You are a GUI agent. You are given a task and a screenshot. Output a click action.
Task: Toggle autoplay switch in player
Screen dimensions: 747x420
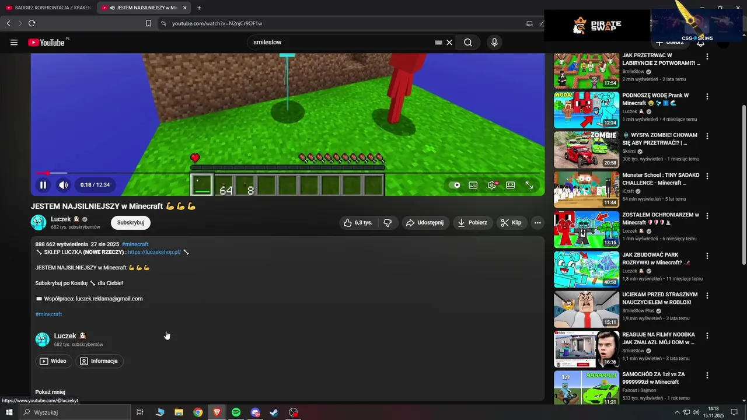click(455, 185)
